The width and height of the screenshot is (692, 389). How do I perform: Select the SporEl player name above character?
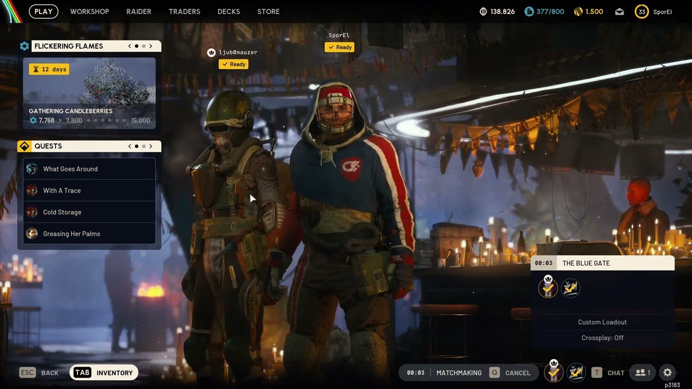click(x=339, y=36)
